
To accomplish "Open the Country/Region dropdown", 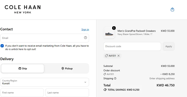I will pos(45,82).
